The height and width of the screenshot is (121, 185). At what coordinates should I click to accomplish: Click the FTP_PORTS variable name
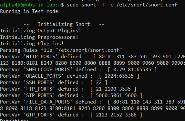point(39,89)
